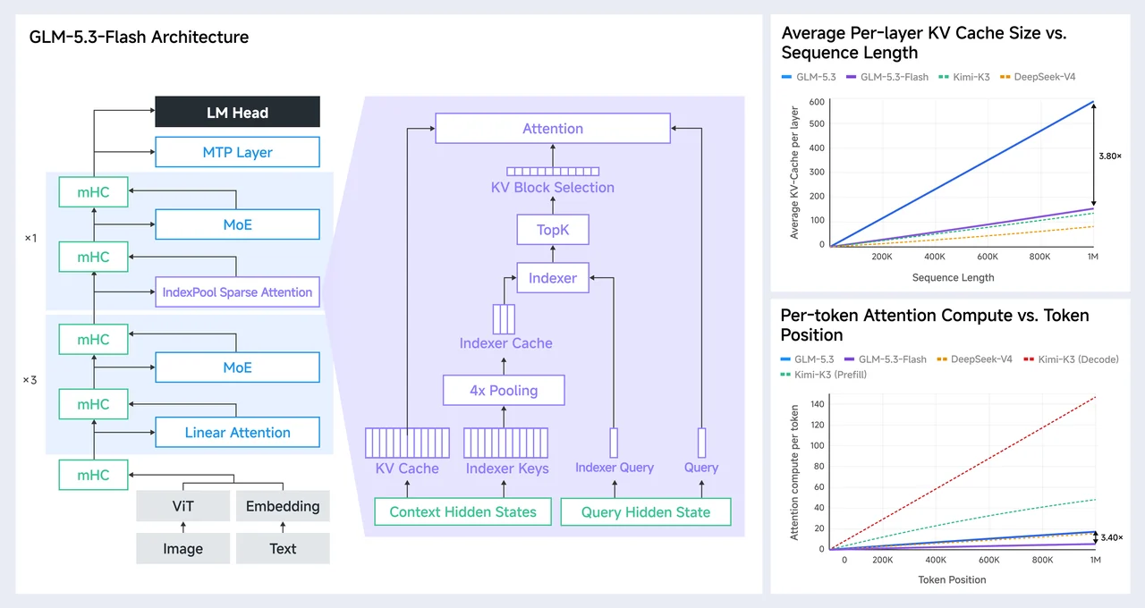Click the Query Hidden State box
This screenshot has width=1145, height=608.
tap(646, 512)
